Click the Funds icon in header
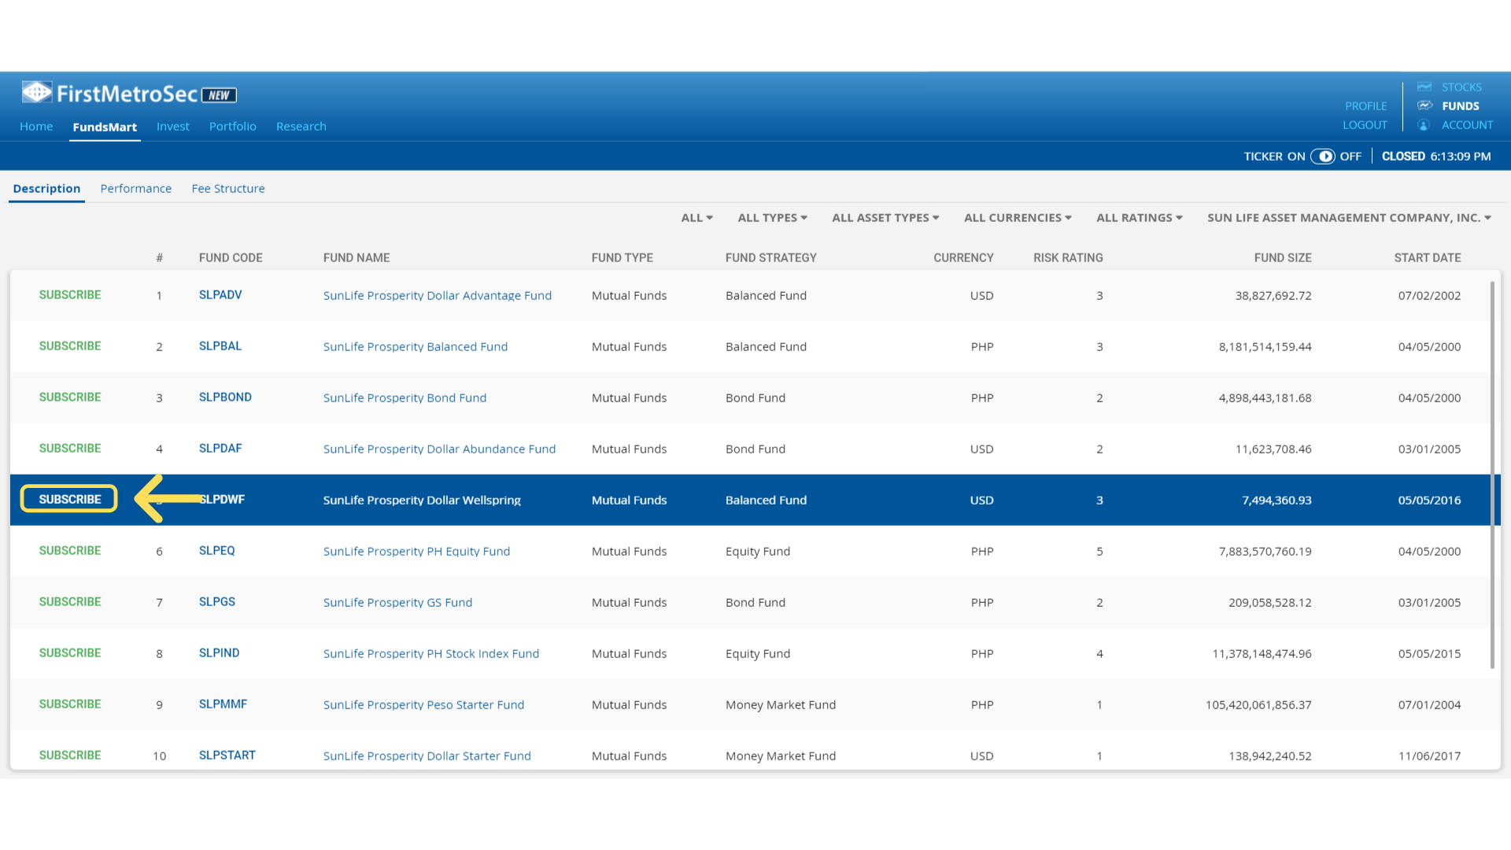The width and height of the screenshot is (1511, 850). (1424, 105)
